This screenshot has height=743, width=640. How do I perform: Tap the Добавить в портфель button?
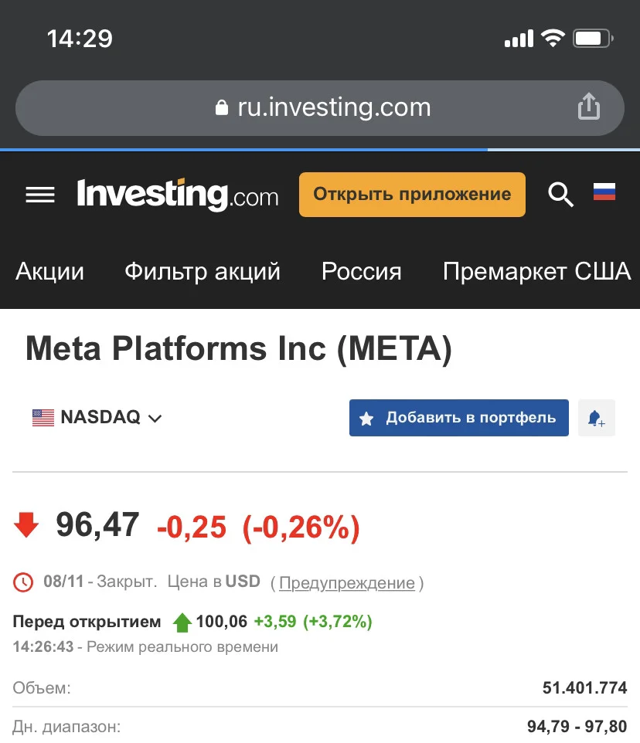[x=459, y=418]
